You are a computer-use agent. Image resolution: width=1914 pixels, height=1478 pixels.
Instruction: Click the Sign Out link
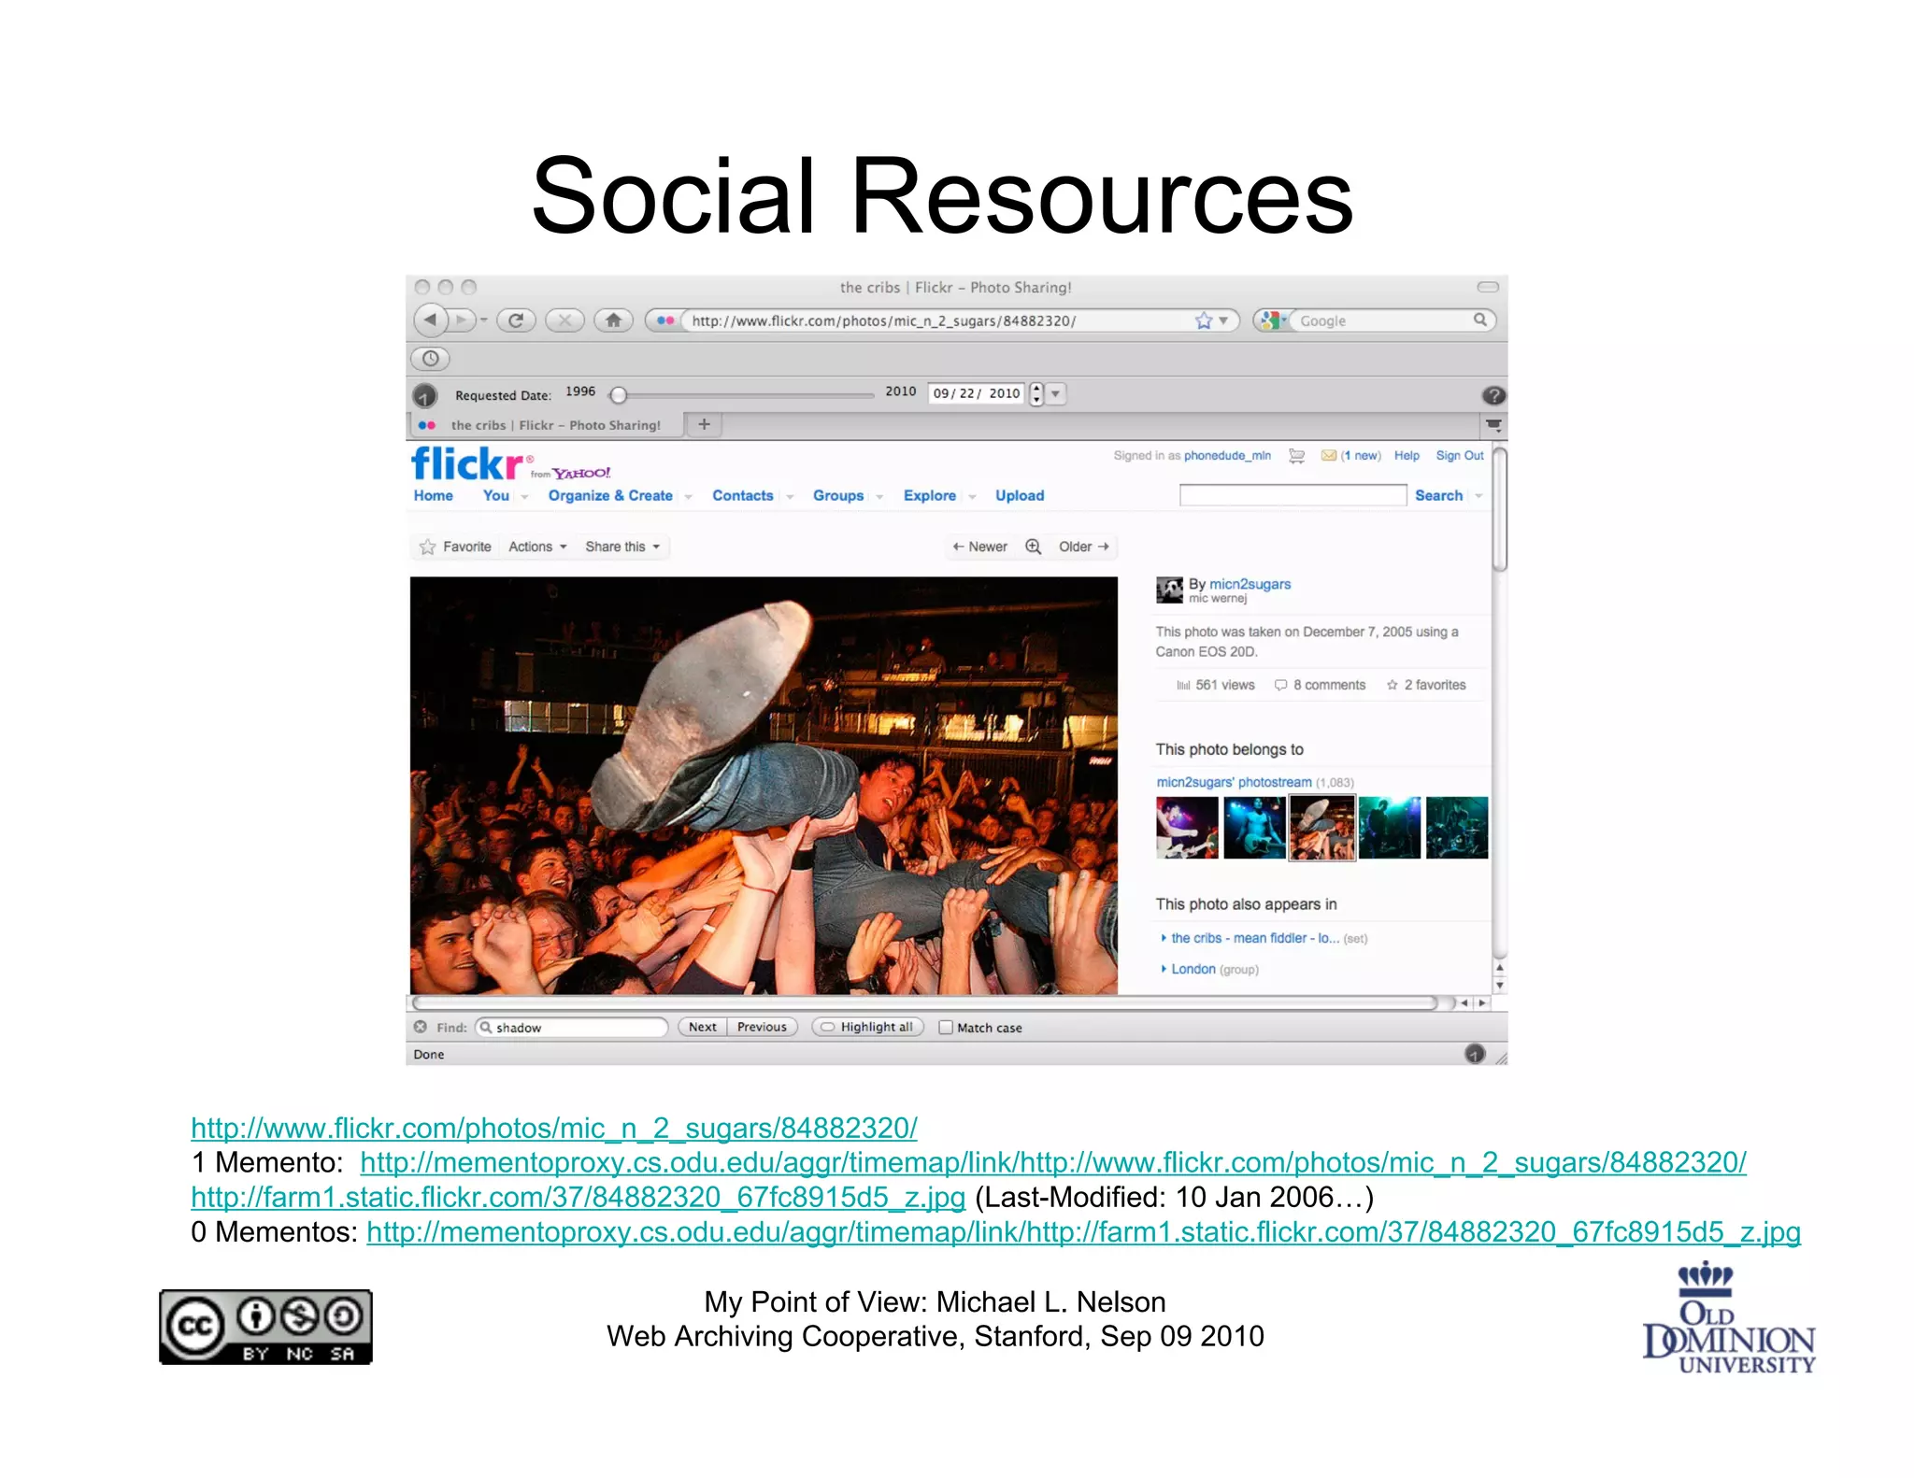pos(1460,456)
